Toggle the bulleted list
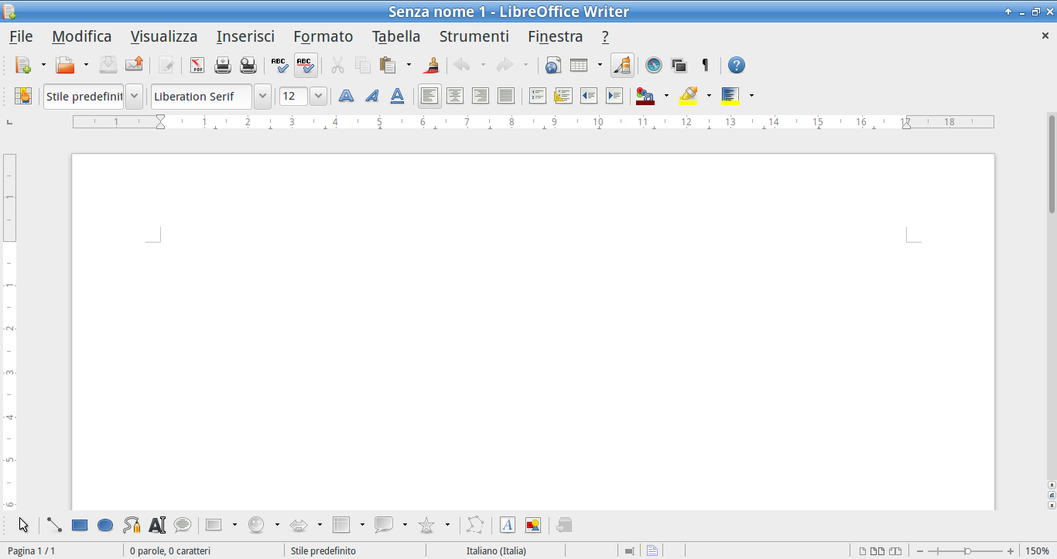Screen dimensions: 1057x559 (x=563, y=96)
